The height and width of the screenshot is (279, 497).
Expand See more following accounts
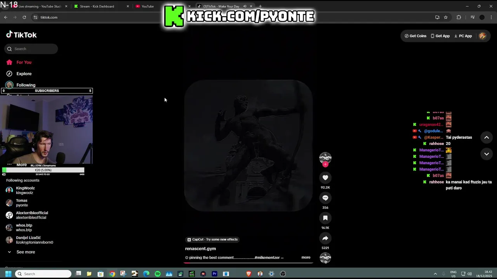(22, 252)
